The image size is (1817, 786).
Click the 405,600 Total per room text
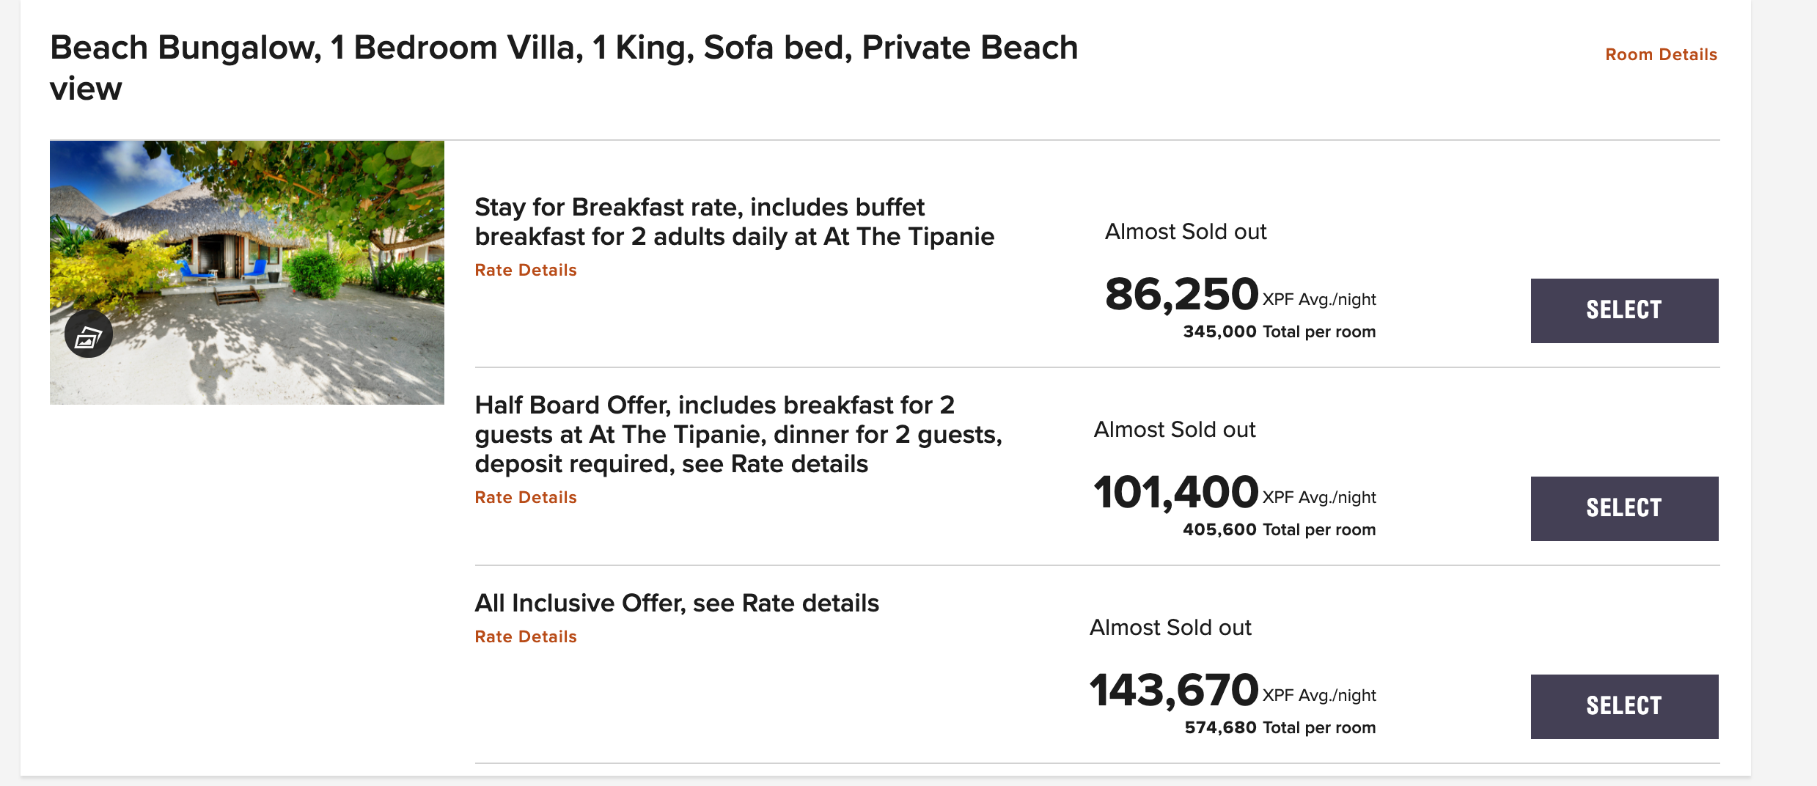pyautogui.click(x=1279, y=530)
